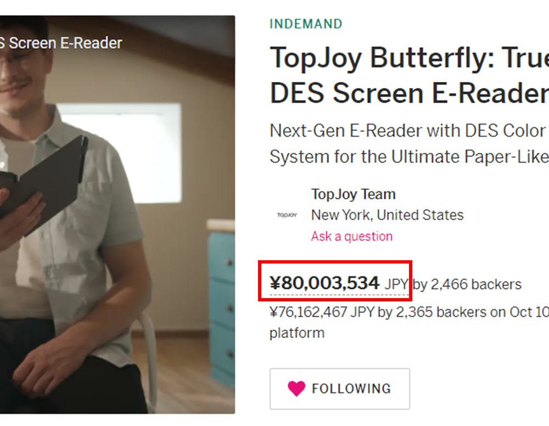This screenshot has height=426, width=549.
Task: Click the ¥80,003,534 raised amount
Action: (324, 283)
